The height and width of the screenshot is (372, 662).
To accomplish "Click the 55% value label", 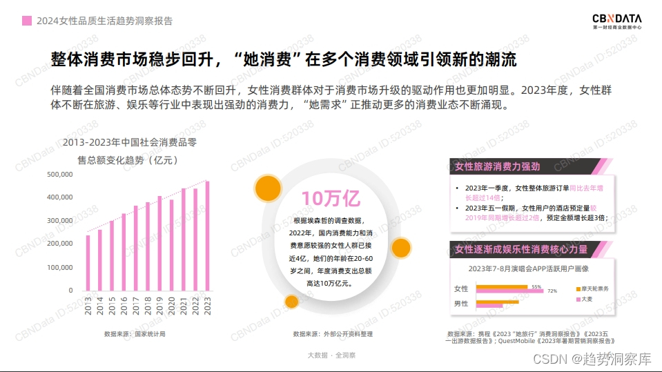I will [x=536, y=286].
